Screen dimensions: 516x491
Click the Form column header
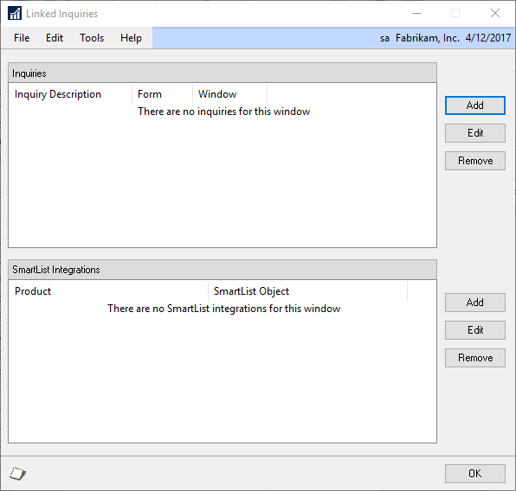(x=162, y=94)
